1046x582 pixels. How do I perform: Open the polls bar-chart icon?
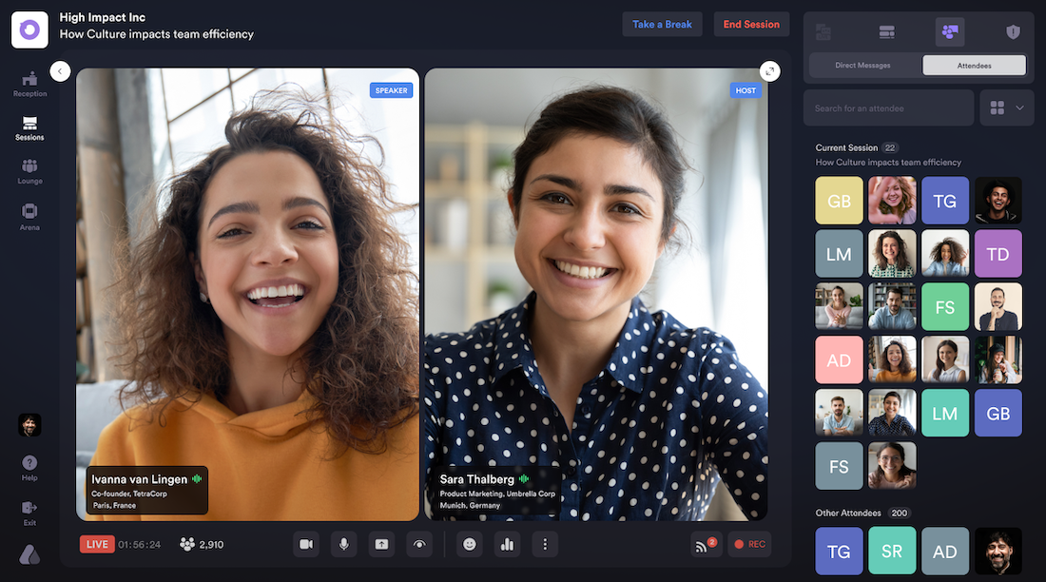point(508,545)
